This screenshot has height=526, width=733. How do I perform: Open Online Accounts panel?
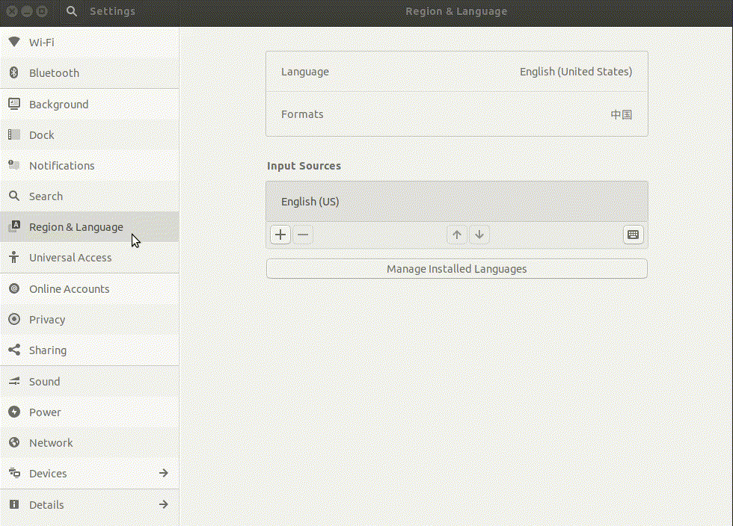(89, 288)
